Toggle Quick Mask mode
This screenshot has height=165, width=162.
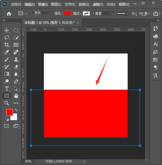point(6,126)
